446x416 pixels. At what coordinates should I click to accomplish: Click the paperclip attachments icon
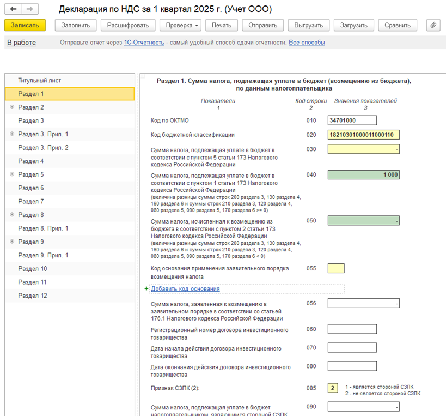tap(433, 25)
